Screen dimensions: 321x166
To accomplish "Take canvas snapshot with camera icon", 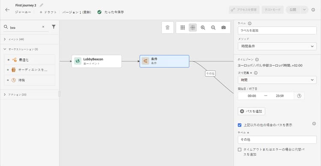I will pyautogui.click(x=223, y=27).
